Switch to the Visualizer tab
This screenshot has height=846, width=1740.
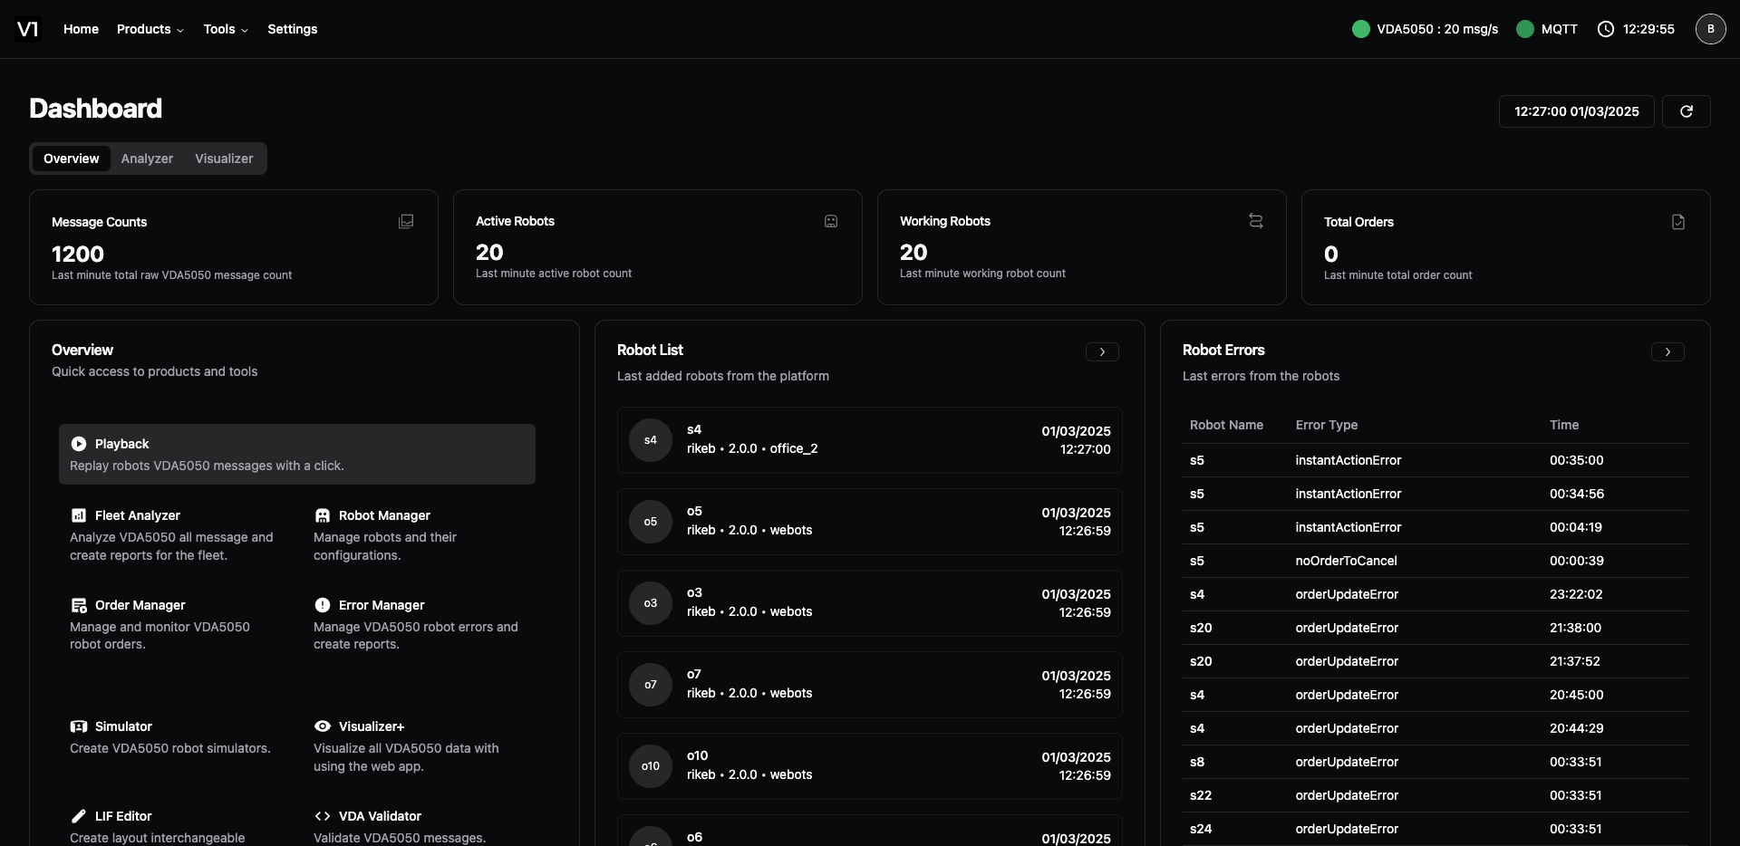[224, 159]
